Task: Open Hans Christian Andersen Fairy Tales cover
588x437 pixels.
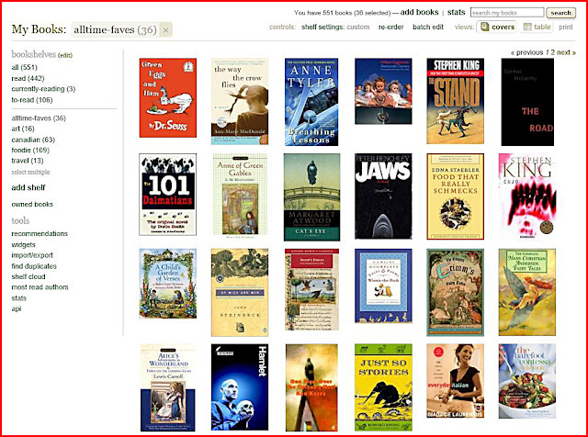Action: point(527,292)
